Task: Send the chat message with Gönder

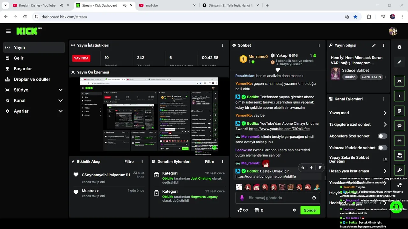Action: pos(310,210)
